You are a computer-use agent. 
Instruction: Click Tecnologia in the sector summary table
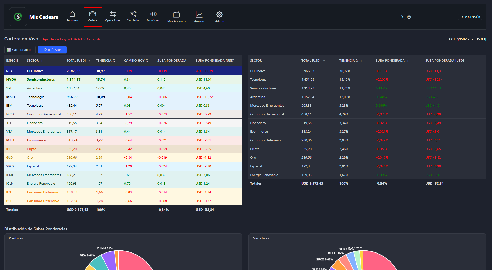(258, 79)
